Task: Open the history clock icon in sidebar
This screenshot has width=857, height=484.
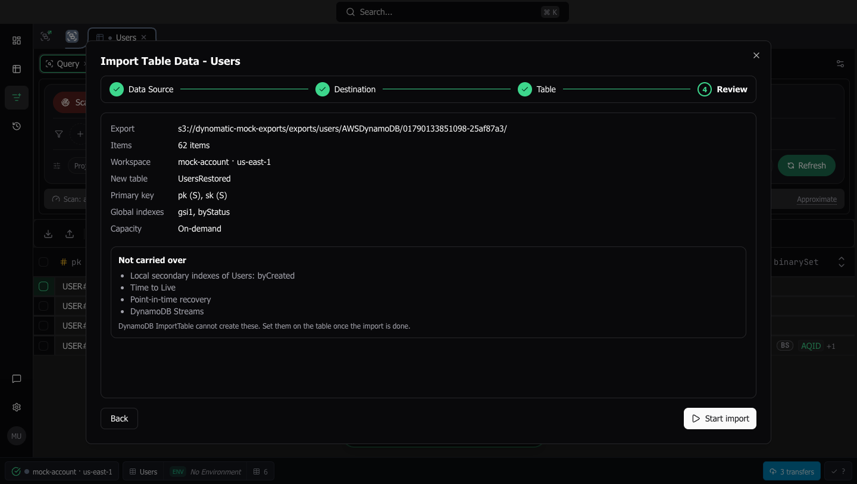Action: [17, 126]
